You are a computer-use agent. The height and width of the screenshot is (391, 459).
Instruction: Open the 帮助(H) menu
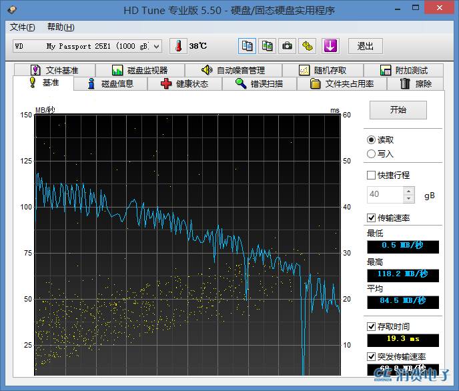[61, 27]
